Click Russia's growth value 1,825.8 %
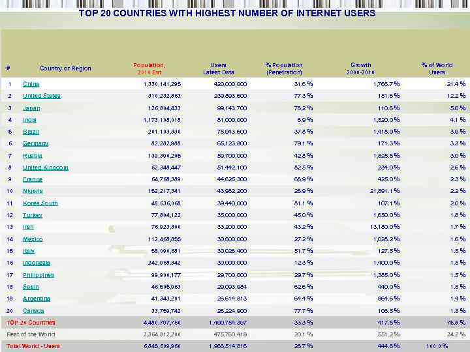 tap(386, 156)
